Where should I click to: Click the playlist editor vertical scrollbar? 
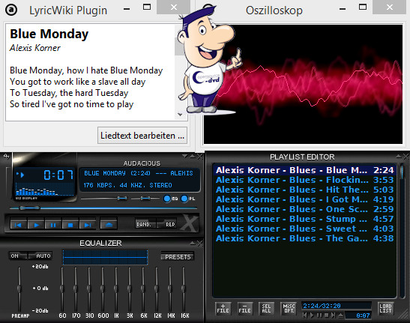click(403, 231)
